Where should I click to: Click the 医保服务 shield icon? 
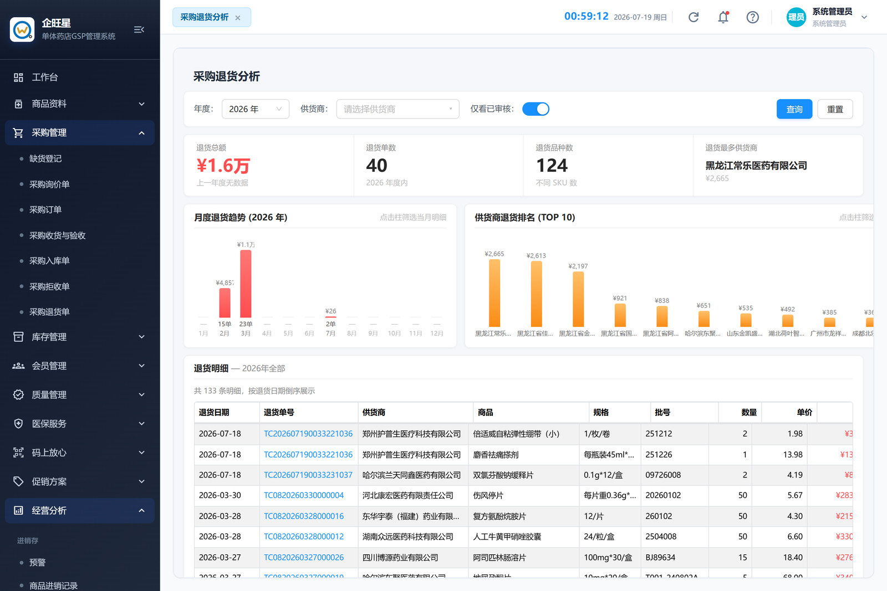pos(18,424)
